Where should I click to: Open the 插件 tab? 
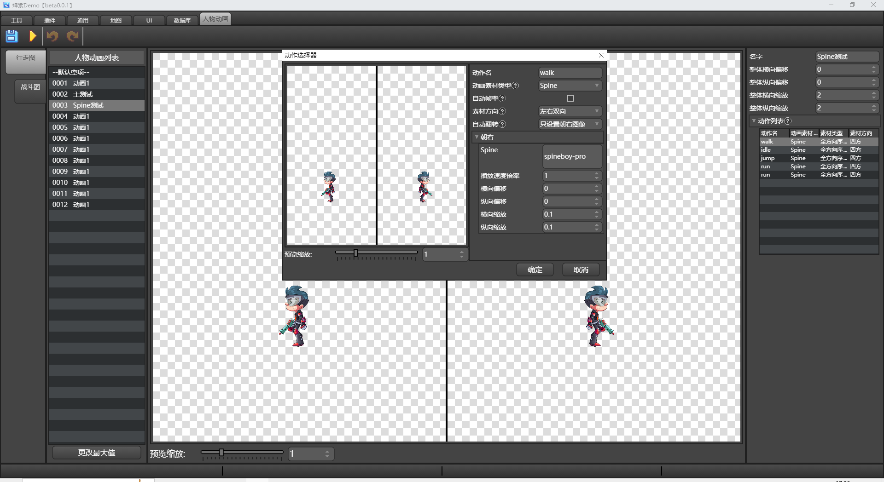[x=50, y=20]
